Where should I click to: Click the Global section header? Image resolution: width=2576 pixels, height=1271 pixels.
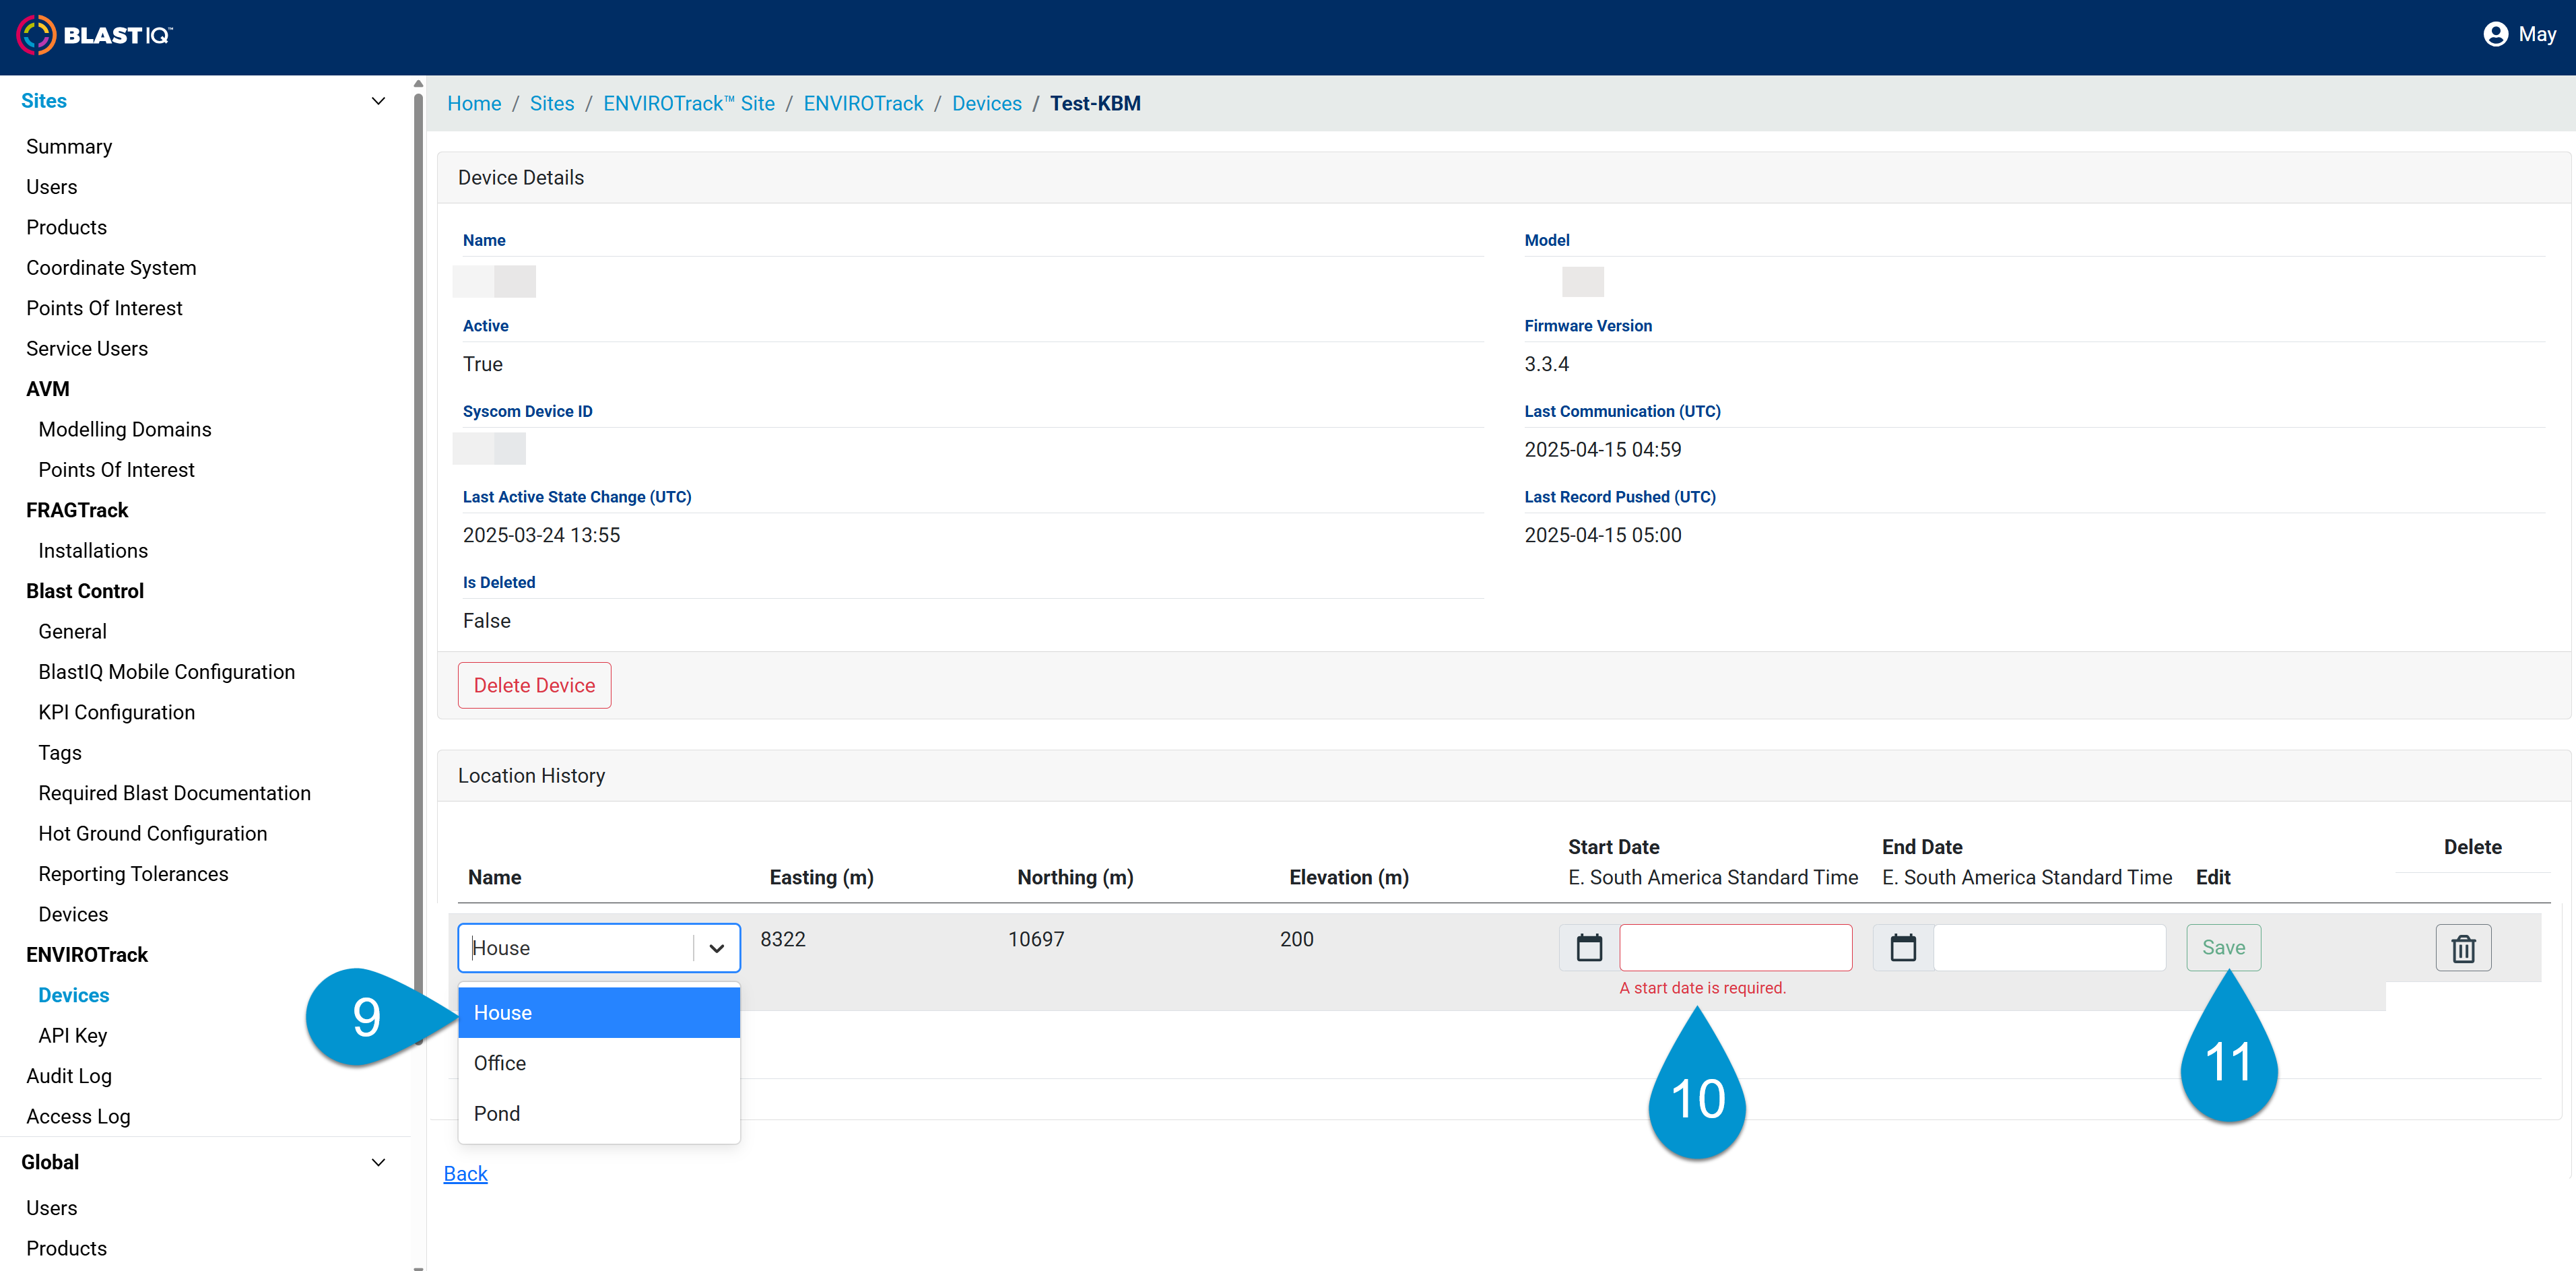coord(50,1162)
